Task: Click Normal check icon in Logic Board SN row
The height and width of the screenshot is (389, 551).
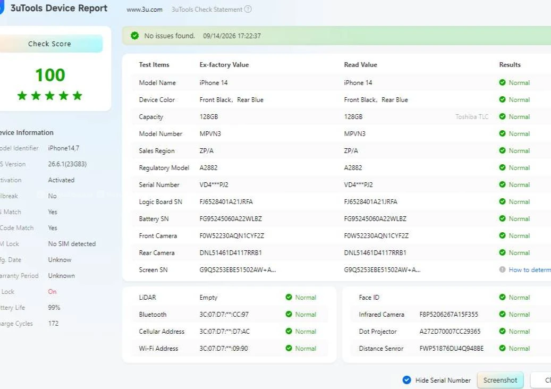Action: pos(502,201)
